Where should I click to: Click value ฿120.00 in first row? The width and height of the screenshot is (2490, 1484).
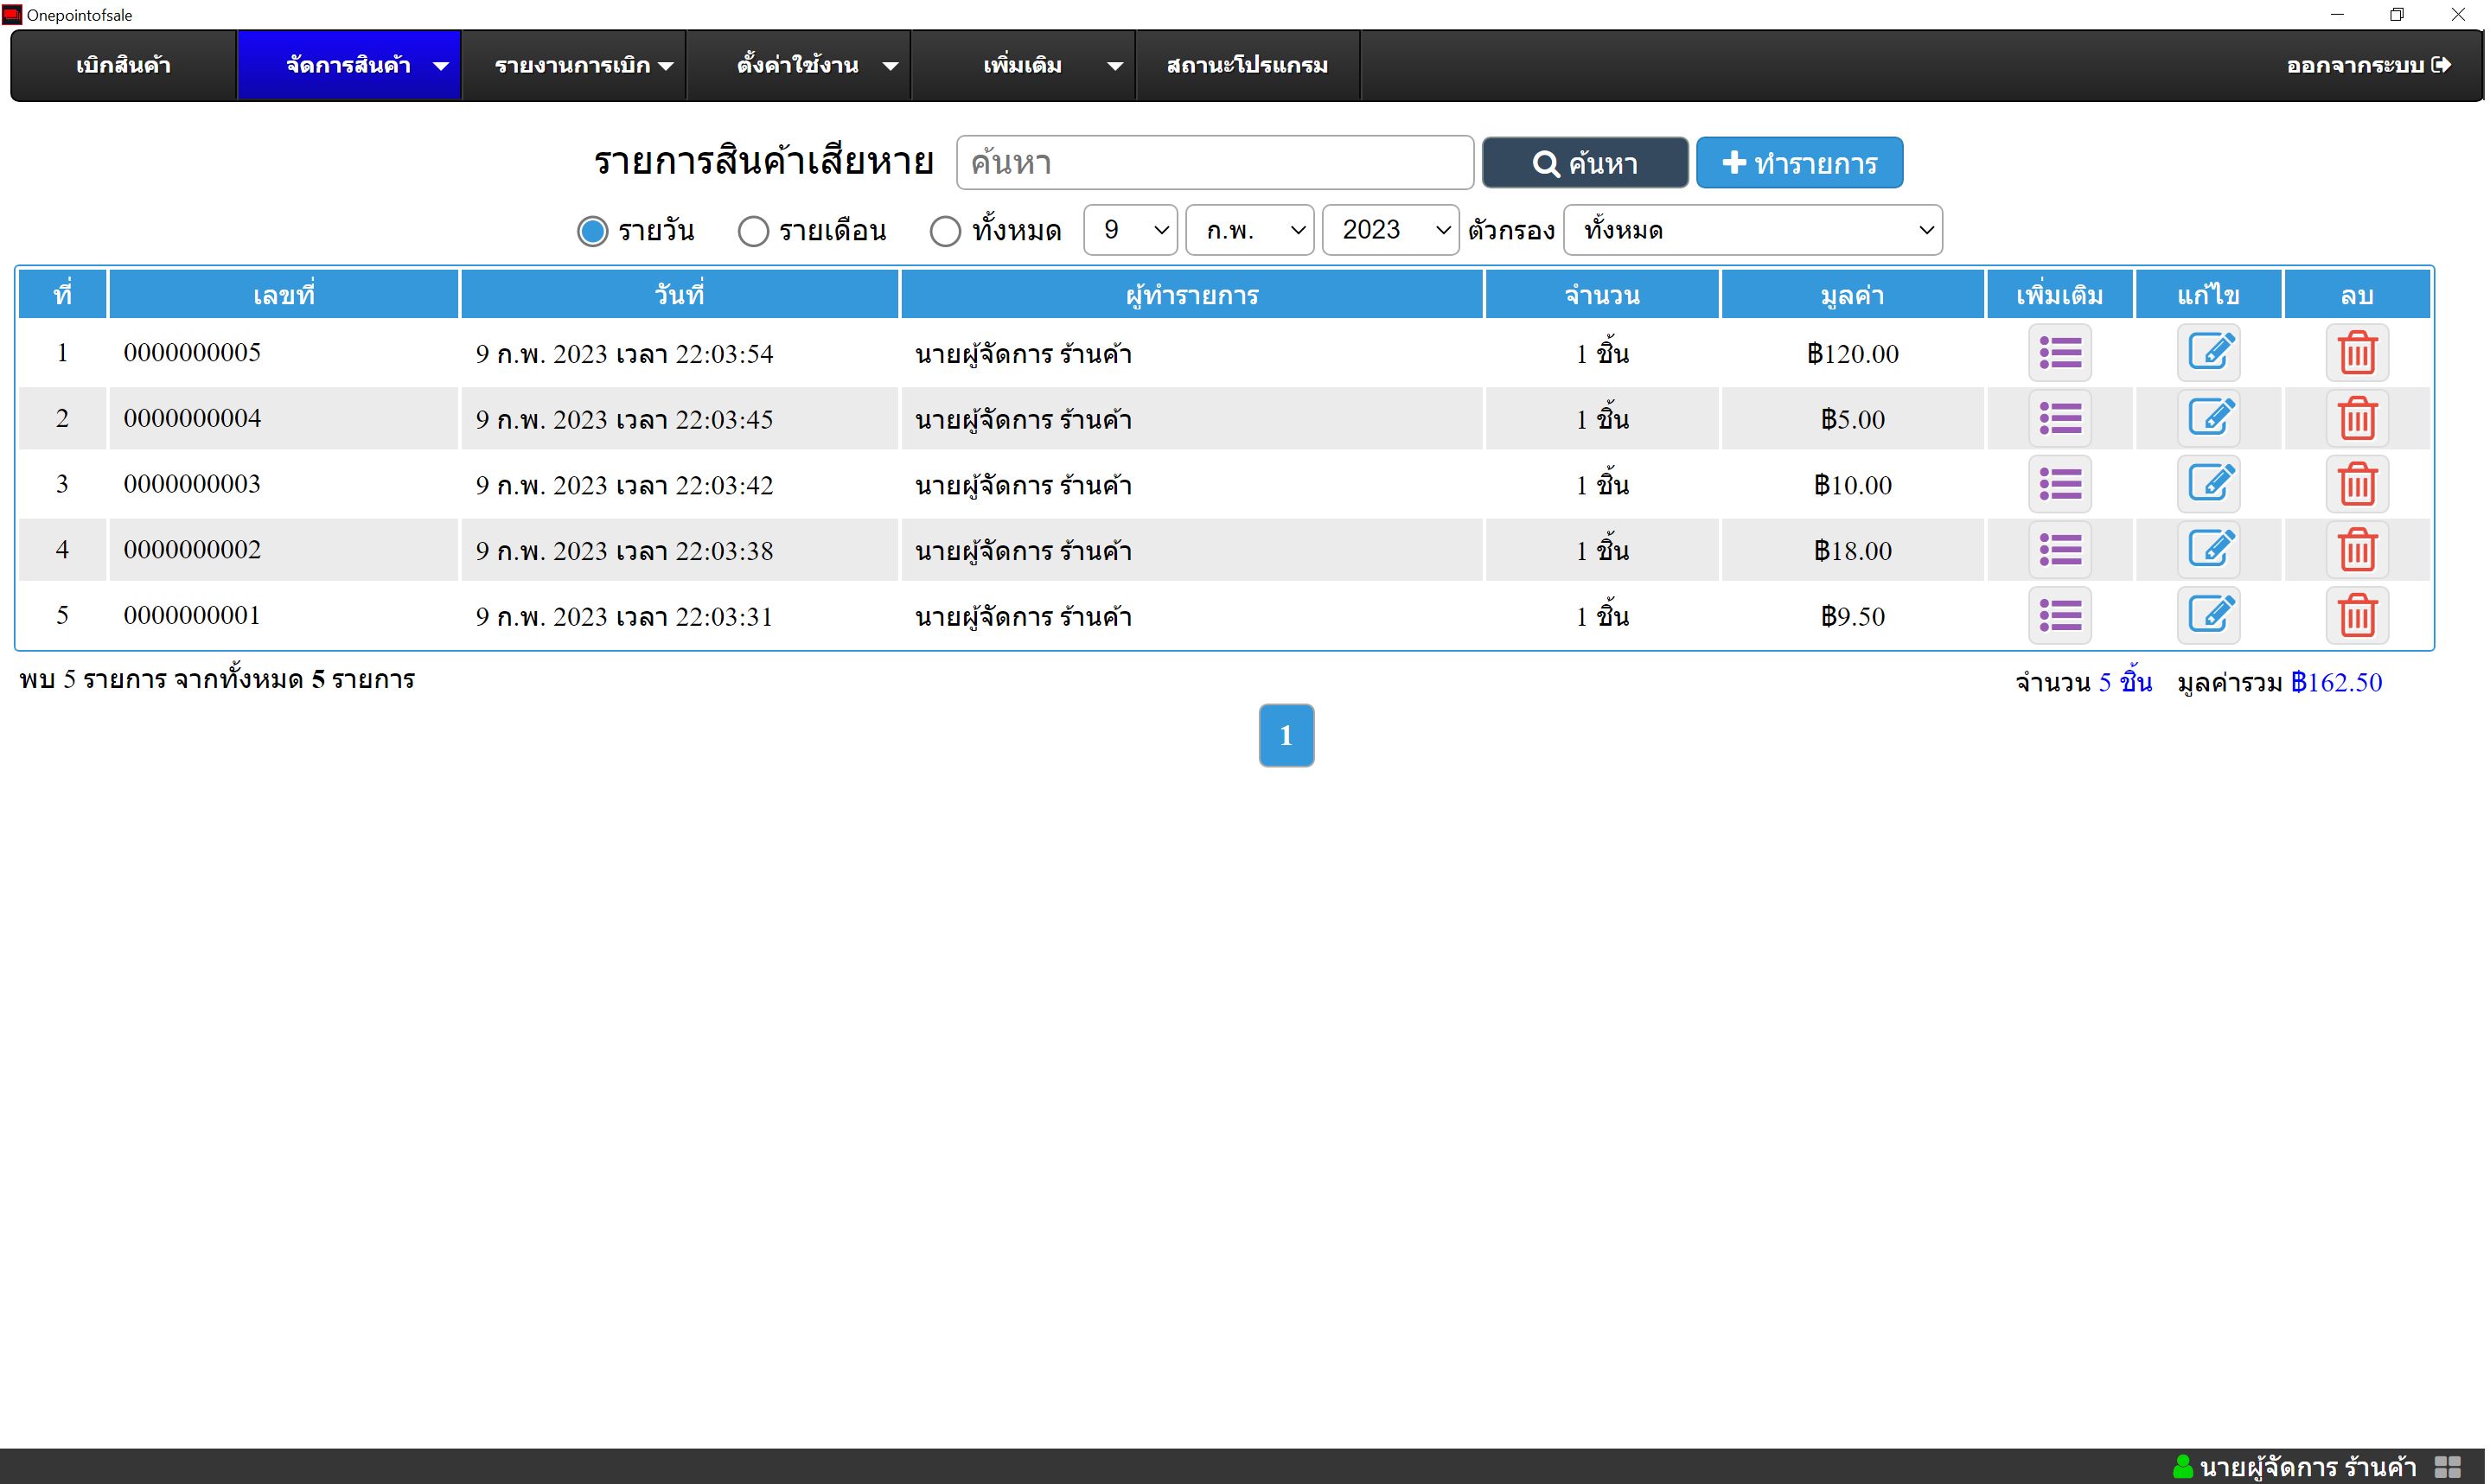(x=1852, y=353)
